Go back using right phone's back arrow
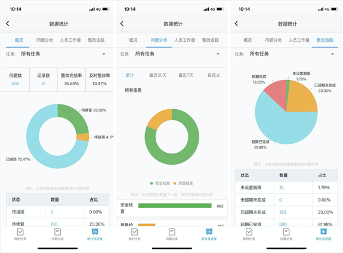The image size is (343, 253). 236,24
